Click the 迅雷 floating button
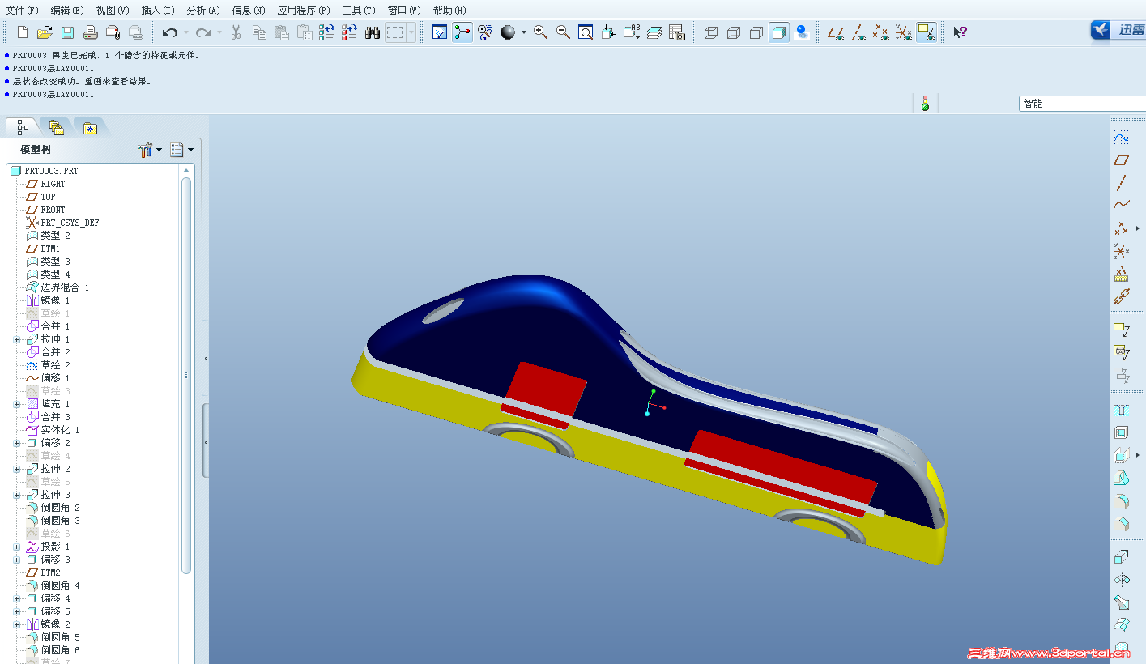Image resolution: width=1146 pixels, height=664 pixels. click(x=1118, y=30)
